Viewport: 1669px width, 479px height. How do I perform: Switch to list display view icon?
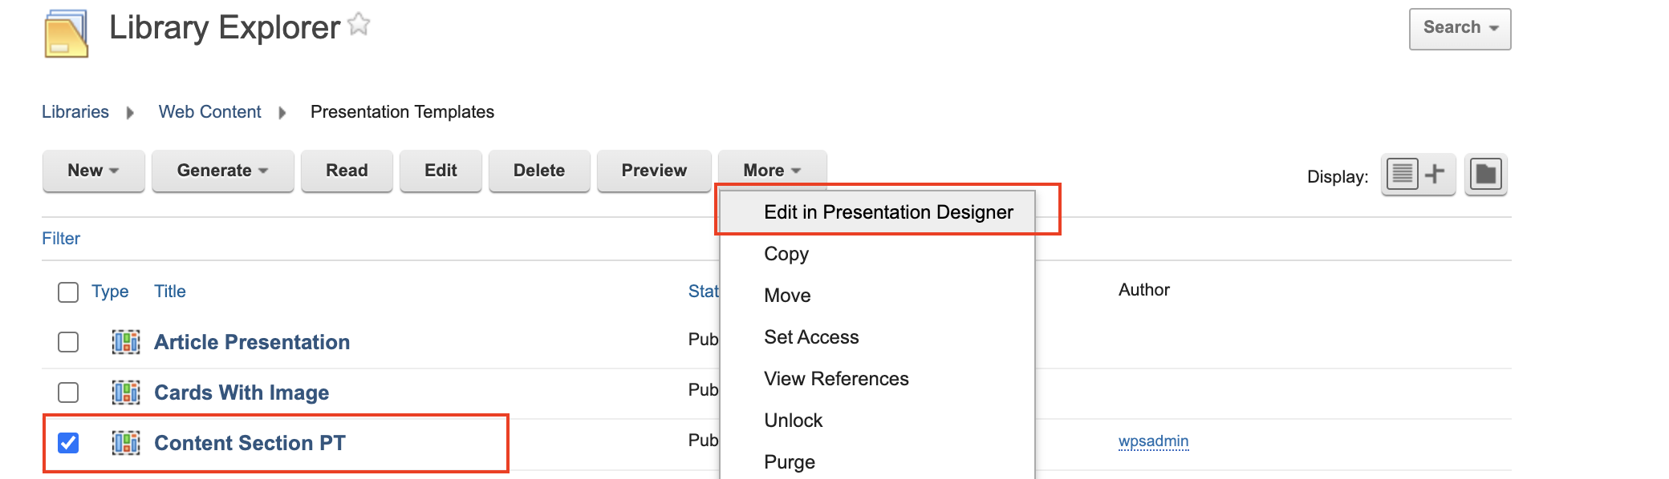(x=1402, y=174)
